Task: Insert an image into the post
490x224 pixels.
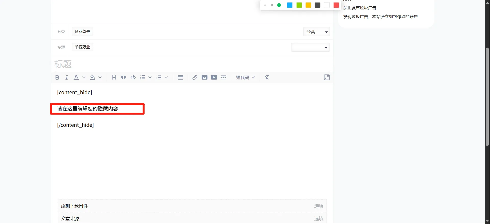Action: tap(205, 77)
